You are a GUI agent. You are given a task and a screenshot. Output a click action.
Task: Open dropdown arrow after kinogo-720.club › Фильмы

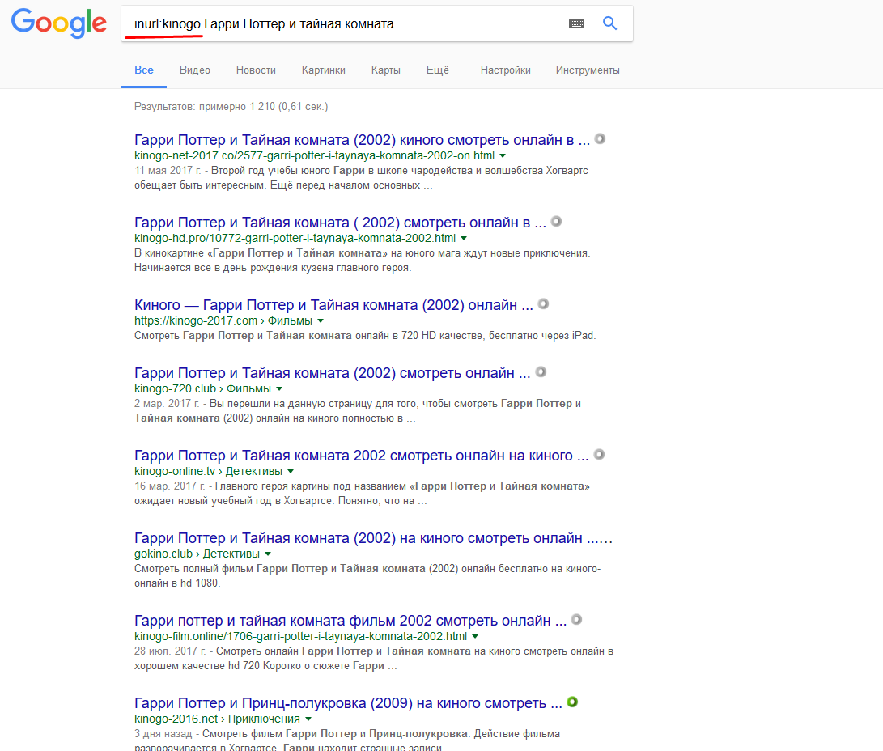coord(279,389)
